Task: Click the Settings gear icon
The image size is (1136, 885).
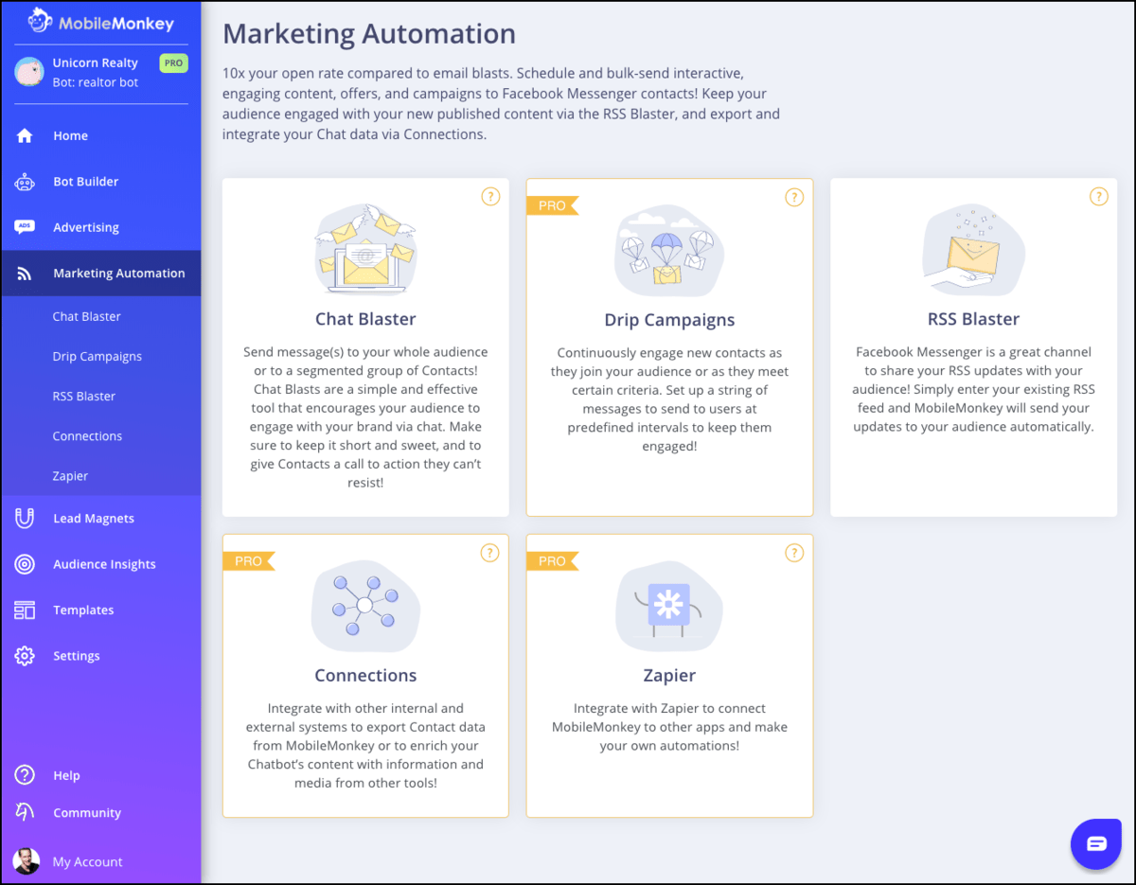Action: tap(25, 656)
